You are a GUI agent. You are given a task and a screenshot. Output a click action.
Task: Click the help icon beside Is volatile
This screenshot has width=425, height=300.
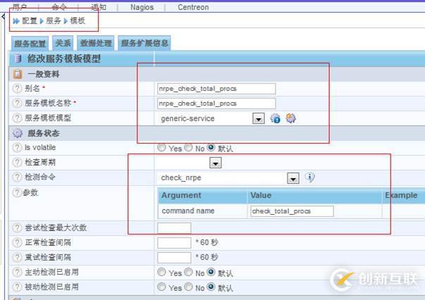[x=17, y=147]
